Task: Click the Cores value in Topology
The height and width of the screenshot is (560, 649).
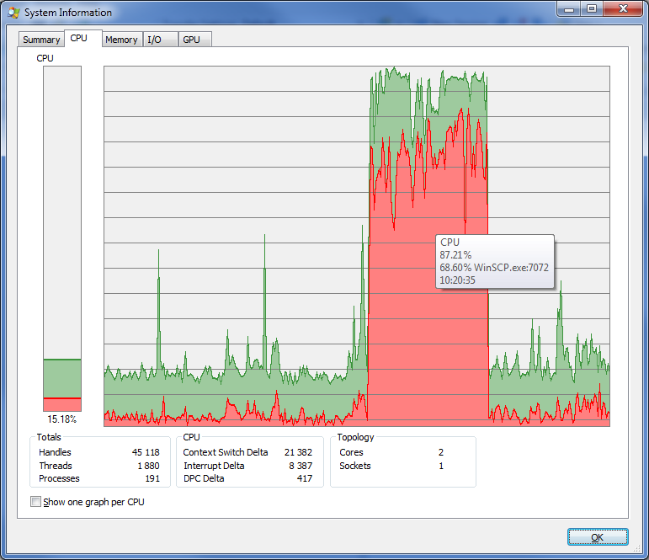Action: pos(440,452)
